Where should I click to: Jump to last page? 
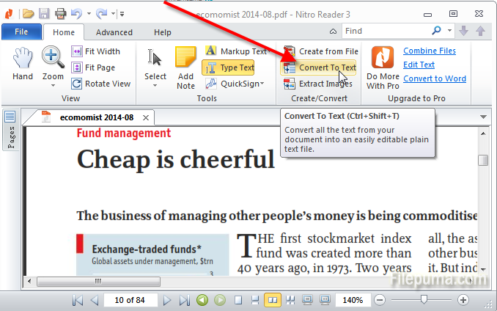point(185,300)
